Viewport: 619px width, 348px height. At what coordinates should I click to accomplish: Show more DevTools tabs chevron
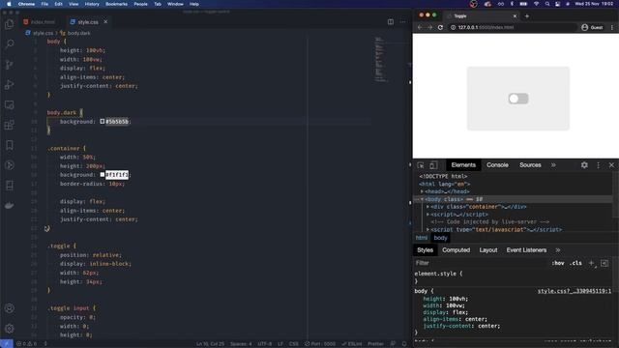pos(553,165)
